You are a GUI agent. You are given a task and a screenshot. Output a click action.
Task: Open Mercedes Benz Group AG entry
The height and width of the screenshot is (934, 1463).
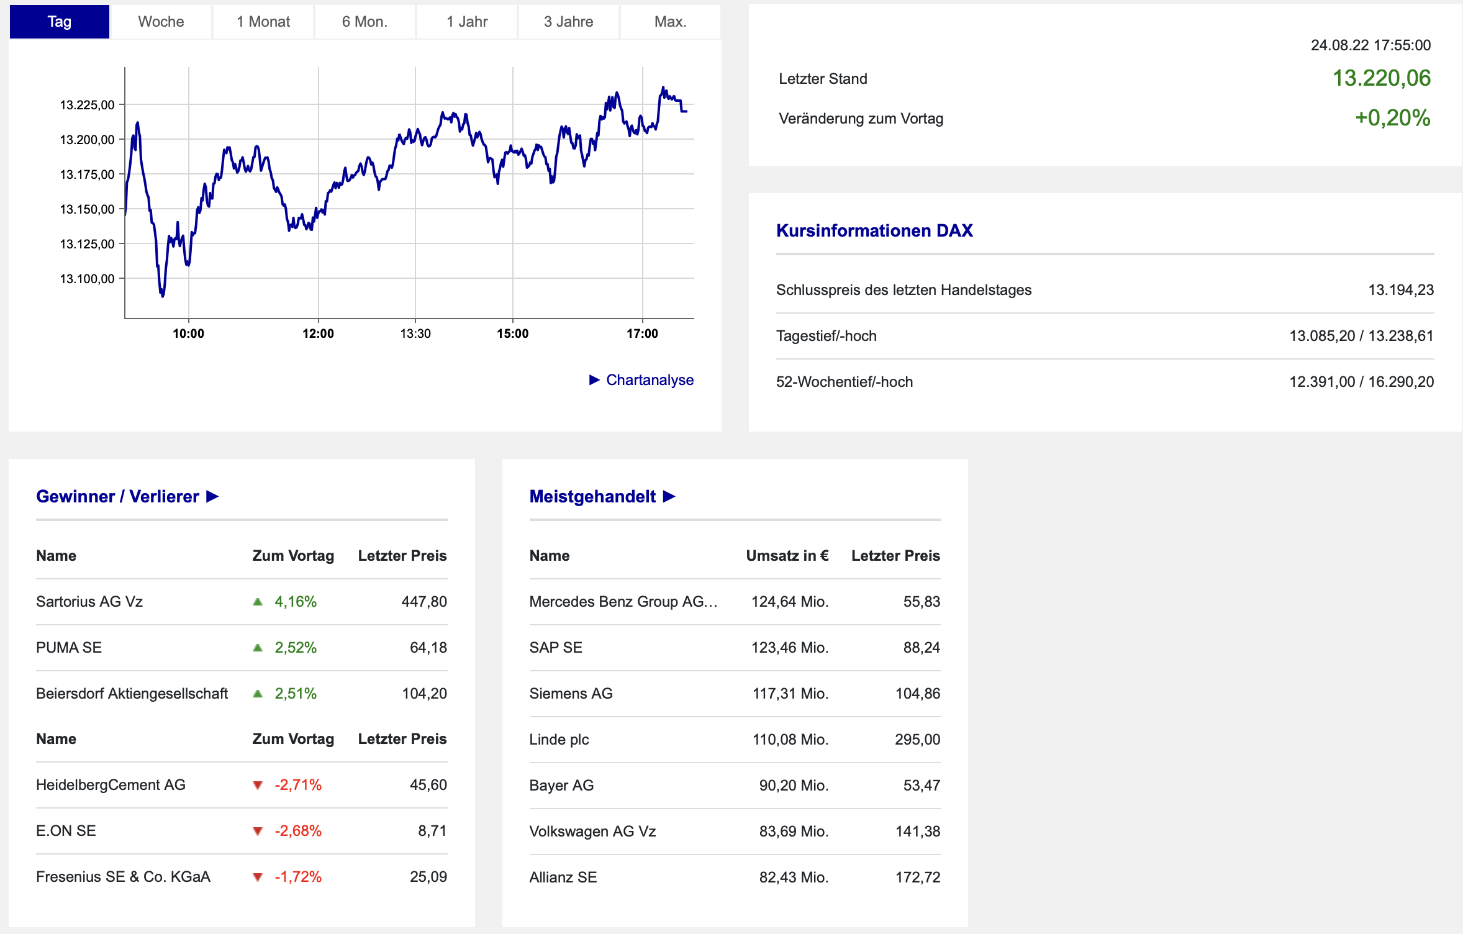point(623,601)
